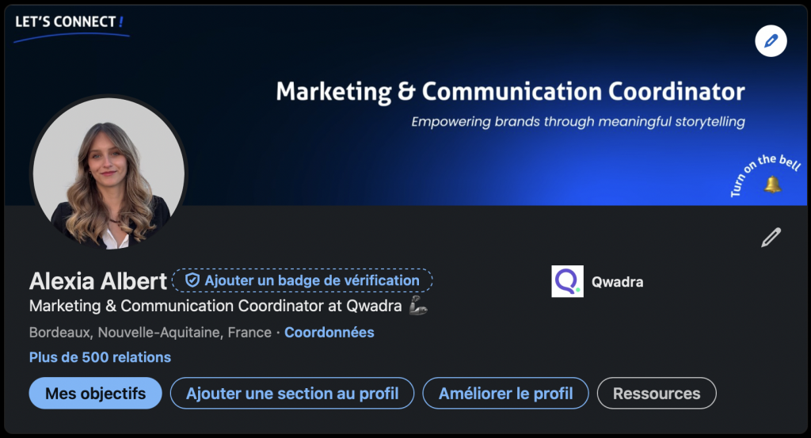Click the Qwadra company logo
This screenshot has height=438, width=811.
tap(567, 281)
